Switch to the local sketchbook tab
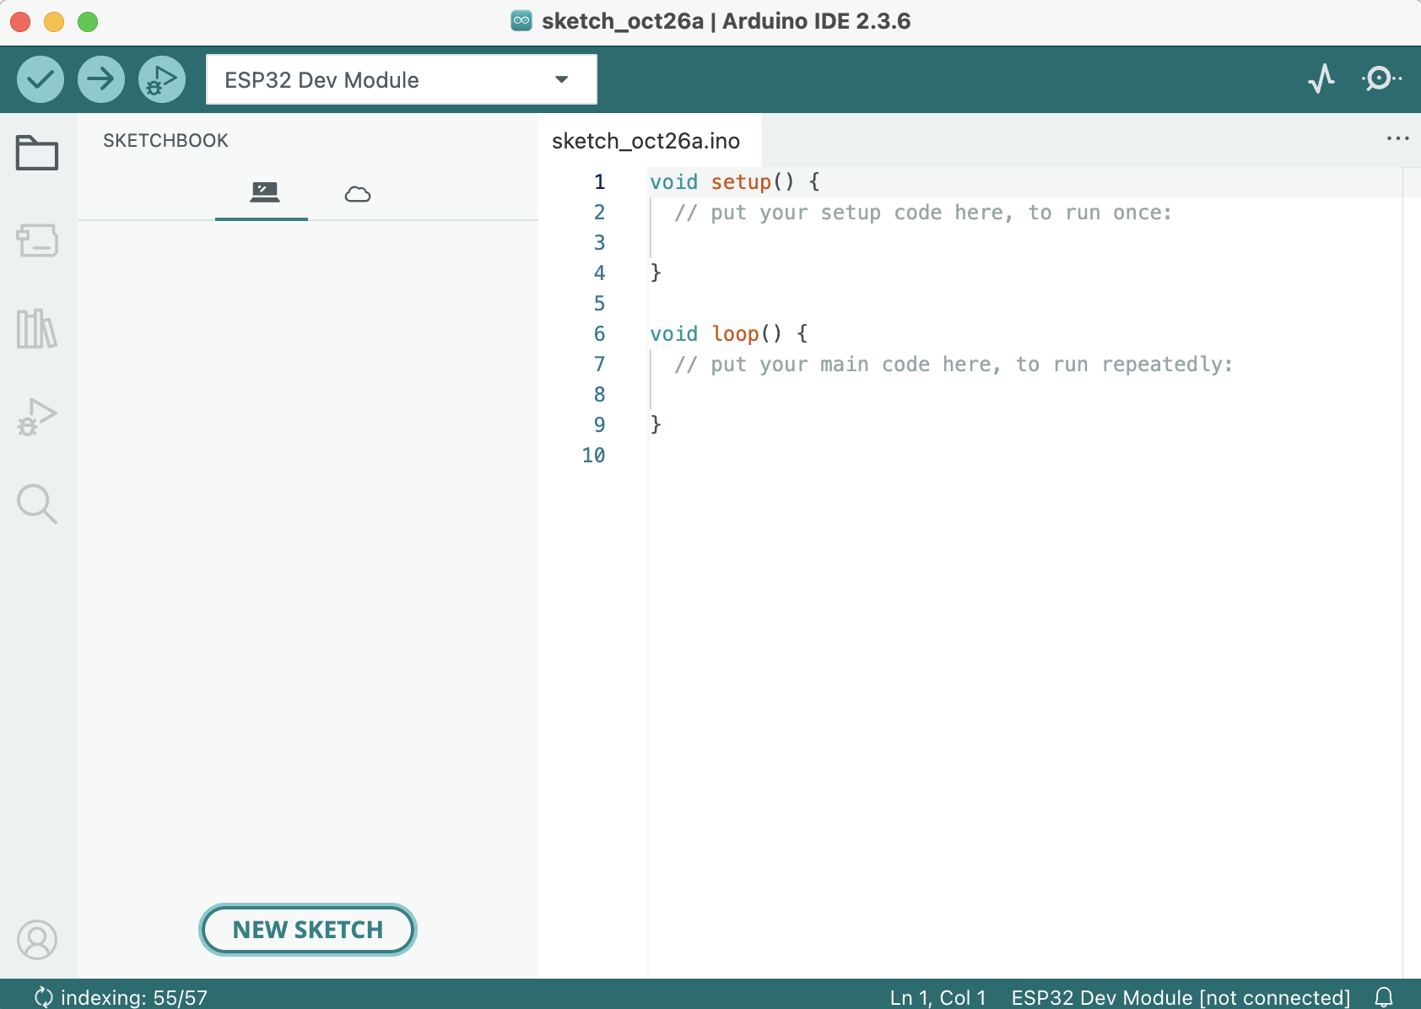Viewport: 1421px width, 1009px height. point(264,193)
